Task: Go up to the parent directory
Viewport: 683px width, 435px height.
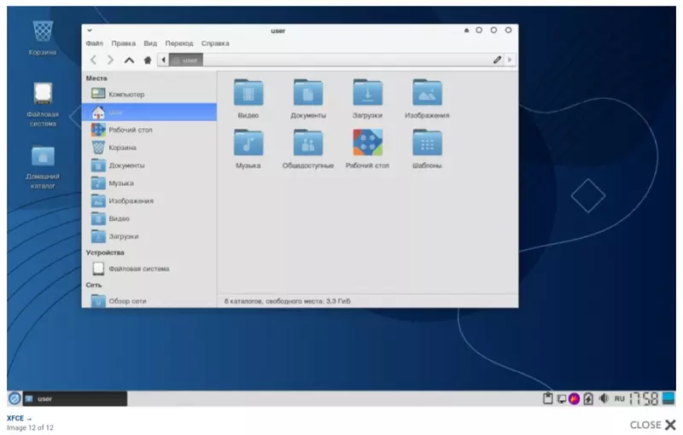Action: point(129,61)
